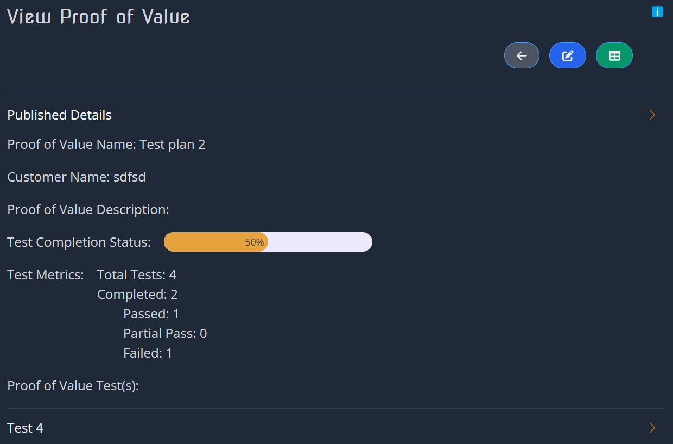Click the Customer Name sdfsd line
673x444 pixels.
point(77,177)
